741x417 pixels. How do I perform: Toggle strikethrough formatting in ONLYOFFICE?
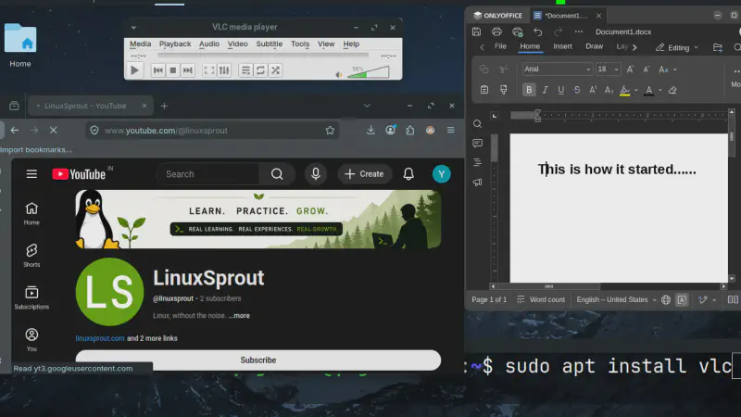pyautogui.click(x=577, y=90)
